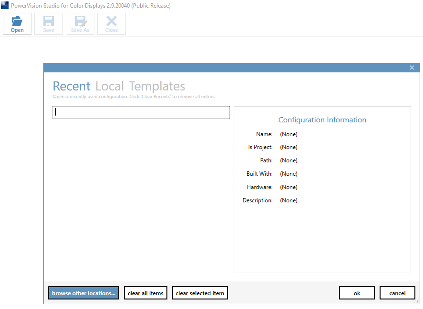423x309 pixels.
Task: Click the clear all items button
Action: point(145,293)
